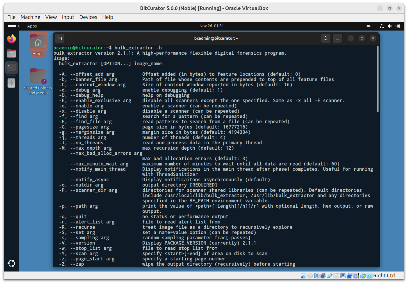Click the VirtualBox mouse integration status icon

(x=363, y=275)
